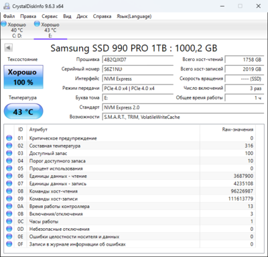
Task: Open the Язык(Language) menu
Action: tap(134, 16)
